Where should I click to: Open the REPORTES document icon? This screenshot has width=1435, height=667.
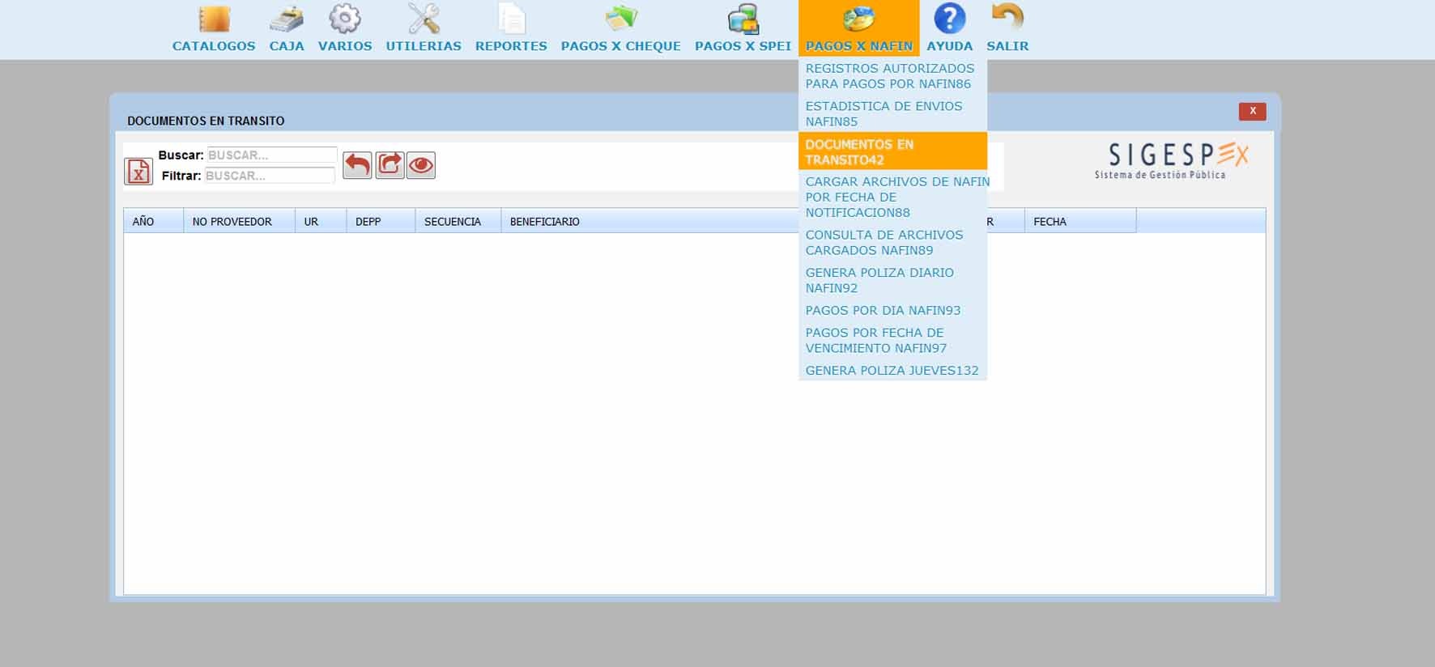tap(511, 19)
